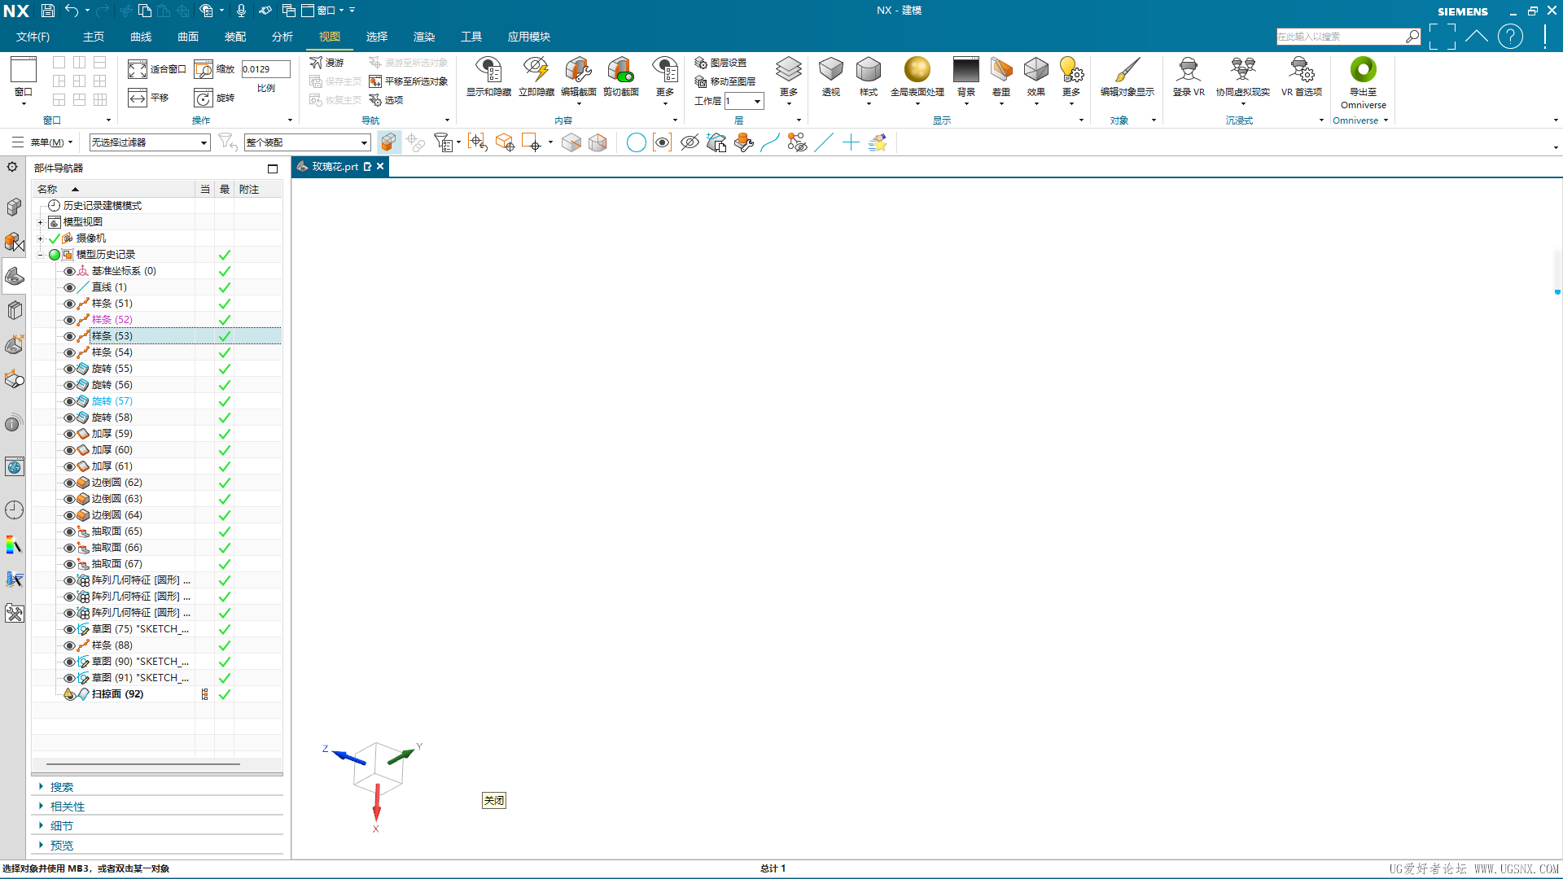The image size is (1563, 879).
Task: Open the 文件(F) menu
Action: coord(33,37)
